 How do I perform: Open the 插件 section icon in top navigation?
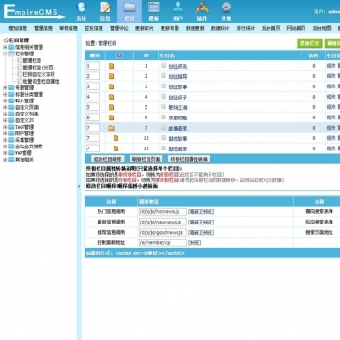point(202,8)
